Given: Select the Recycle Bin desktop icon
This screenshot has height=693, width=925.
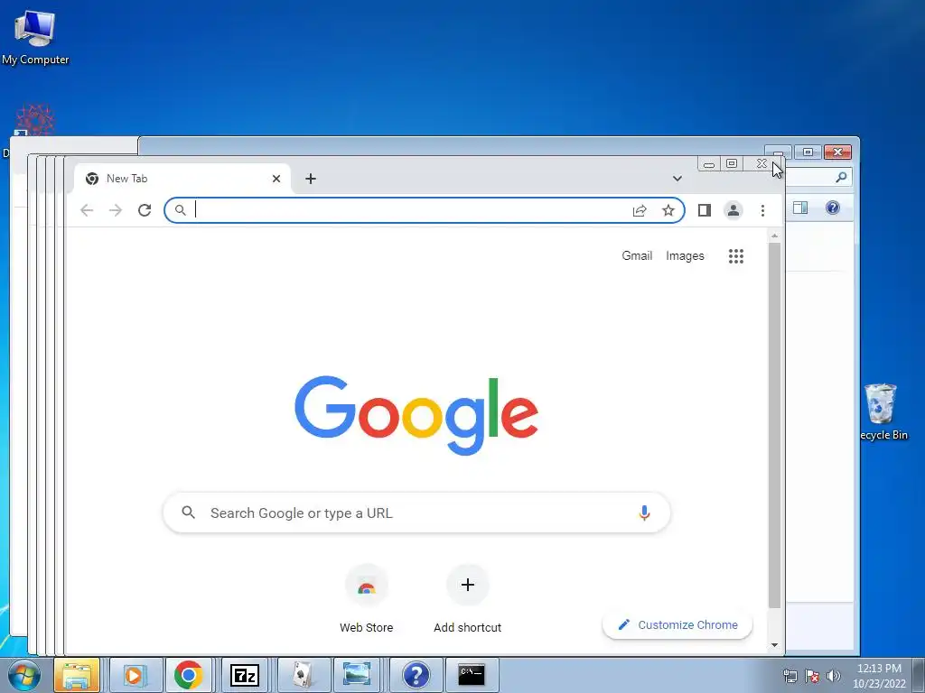Looking at the screenshot, I should pos(882,411).
